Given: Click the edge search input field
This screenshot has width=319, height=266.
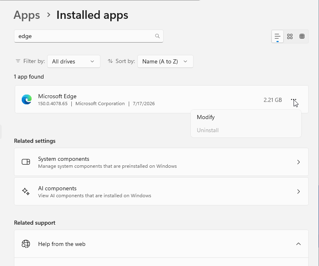Looking at the screenshot, I should tap(89, 36).
